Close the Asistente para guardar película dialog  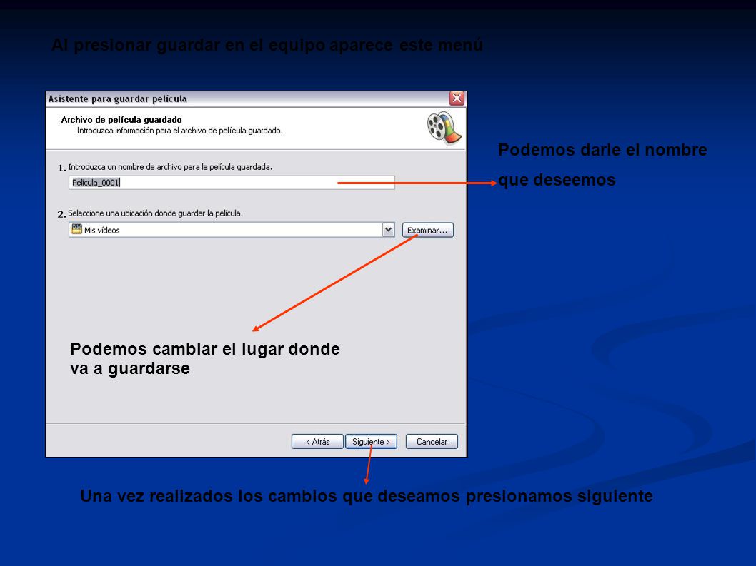pyautogui.click(x=457, y=98)
